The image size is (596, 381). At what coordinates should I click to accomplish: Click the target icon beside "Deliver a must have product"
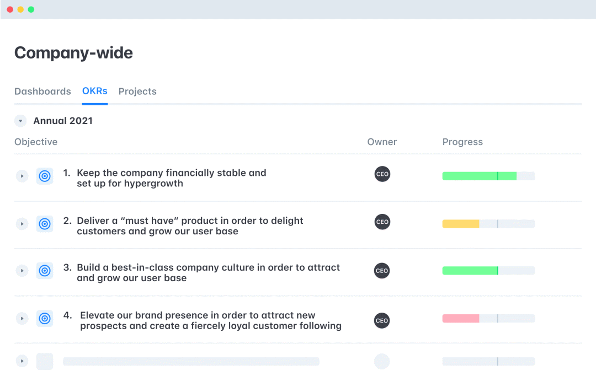[45, 224]
